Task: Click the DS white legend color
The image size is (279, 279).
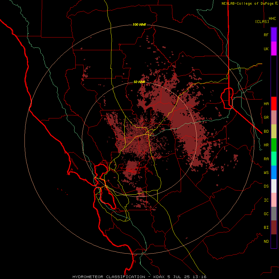Action: [274, 186]
